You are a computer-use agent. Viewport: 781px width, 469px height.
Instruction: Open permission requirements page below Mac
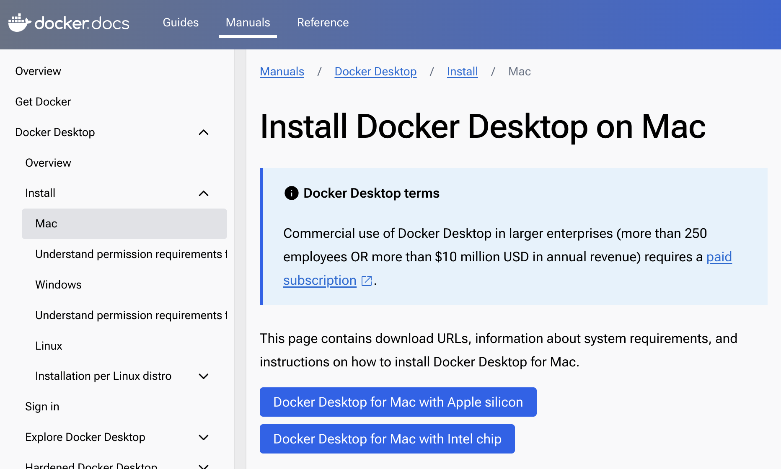[x=131, y=254]
